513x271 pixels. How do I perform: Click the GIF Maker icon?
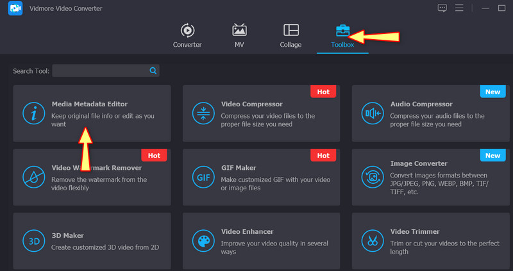tap(203, 177)
